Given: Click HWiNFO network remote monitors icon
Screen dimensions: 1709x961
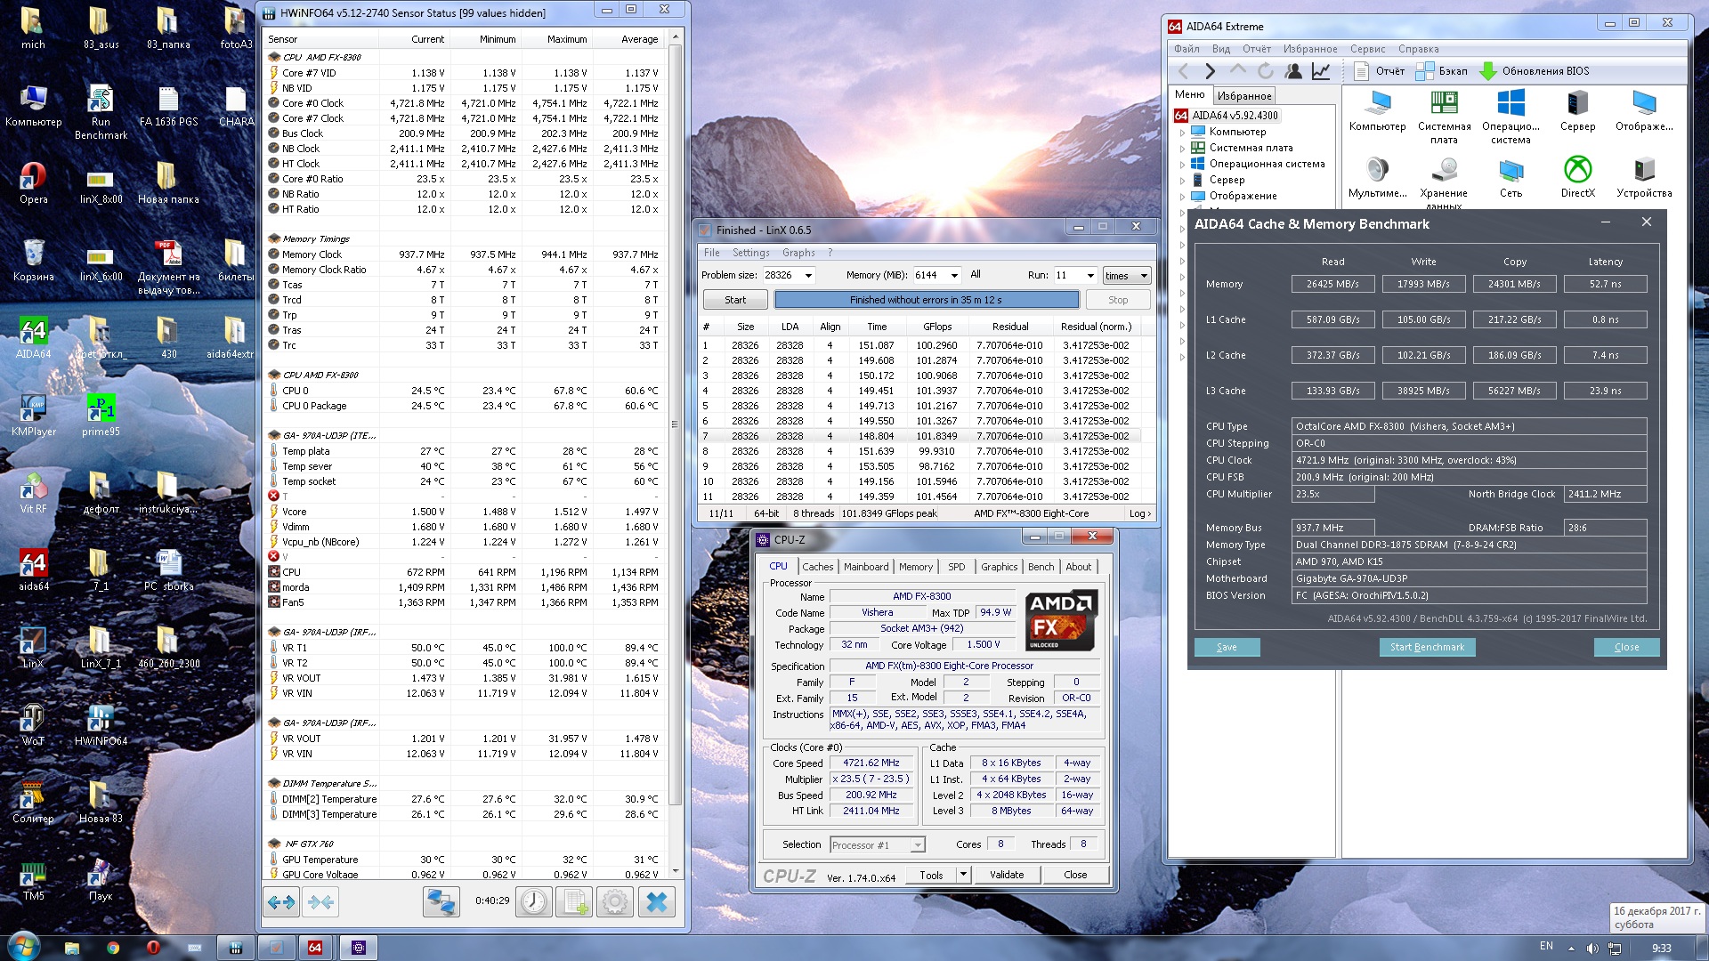Looking at the screenshot, I should 441,902.
